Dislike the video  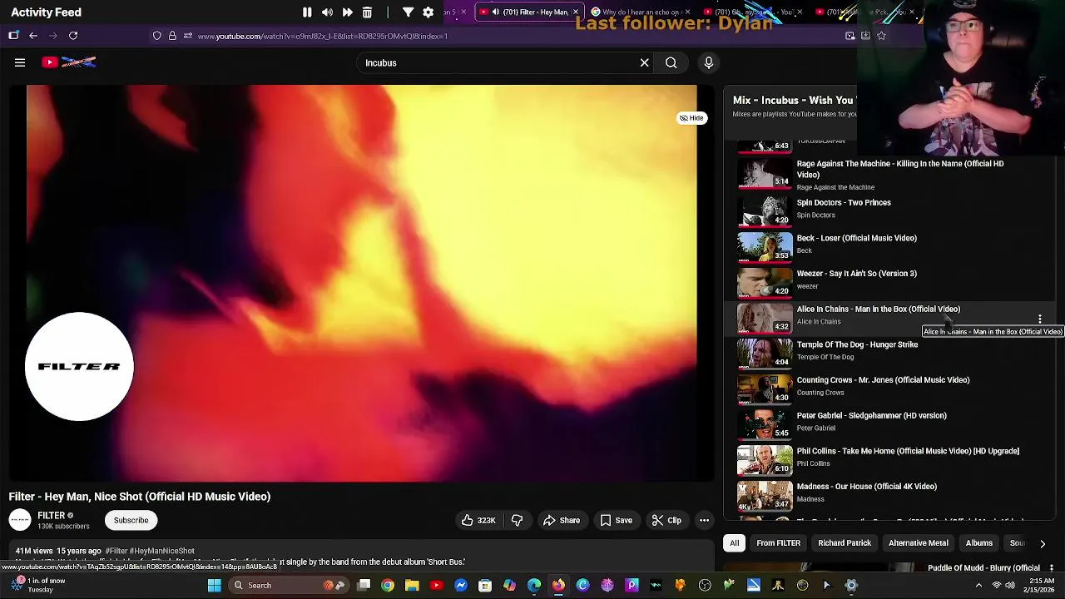[517, 520]
